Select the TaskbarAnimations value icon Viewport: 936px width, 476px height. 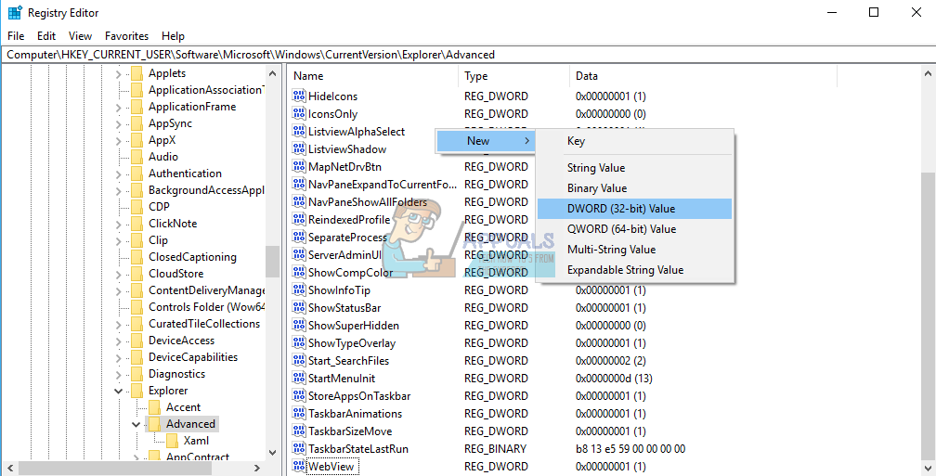(x=298, y=414)
